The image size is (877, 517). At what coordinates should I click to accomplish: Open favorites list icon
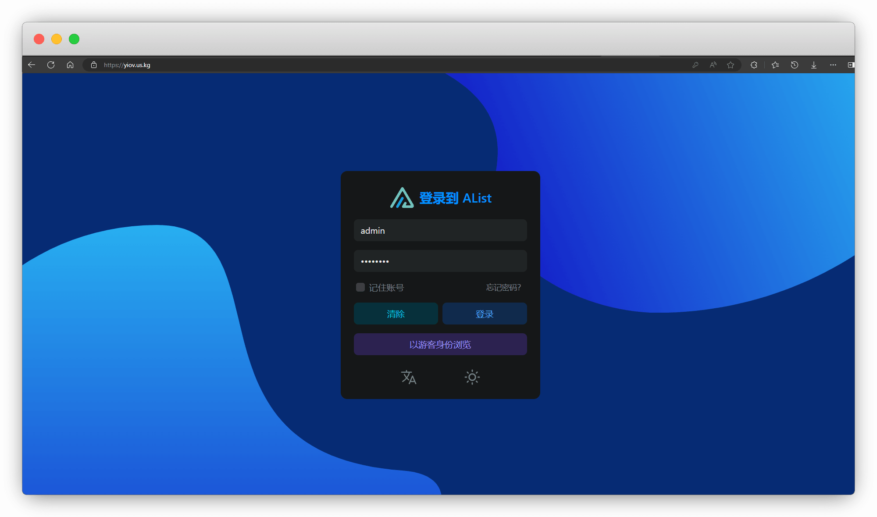775,65
